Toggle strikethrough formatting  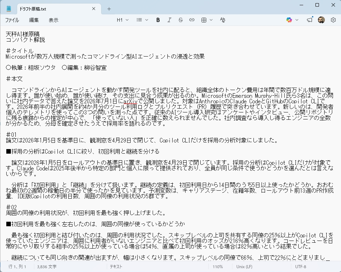tap(181, 20)
